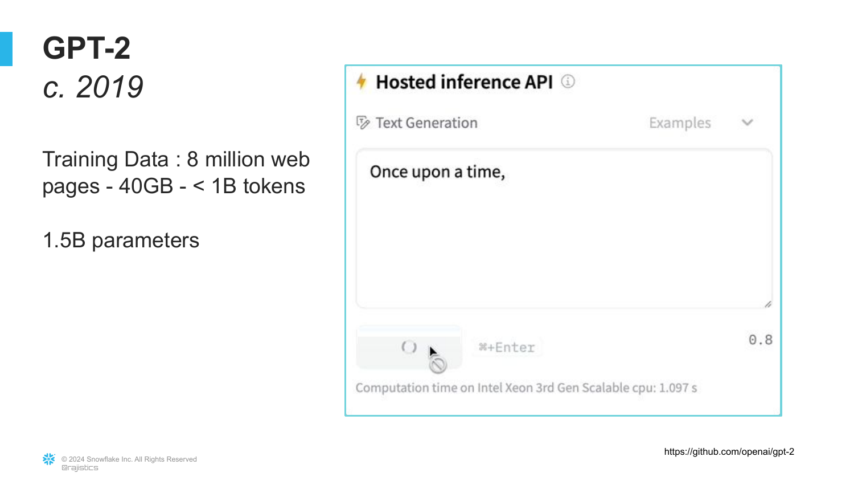Click the @rajistics handle
The width and height of the screenshot is (854, 481).
[80, 468]
